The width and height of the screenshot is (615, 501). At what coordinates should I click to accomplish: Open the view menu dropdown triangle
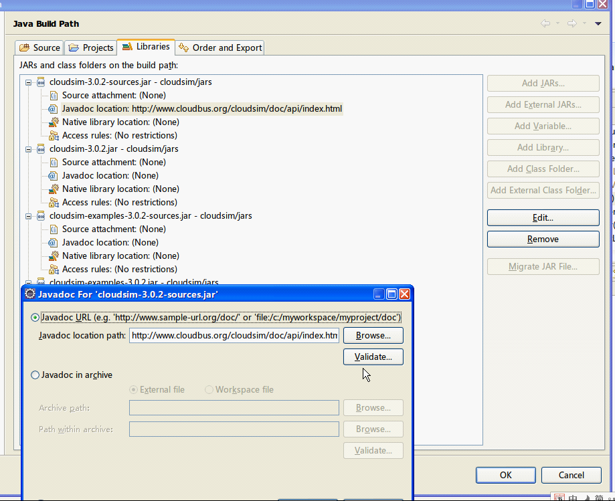(x=598, y=23)
